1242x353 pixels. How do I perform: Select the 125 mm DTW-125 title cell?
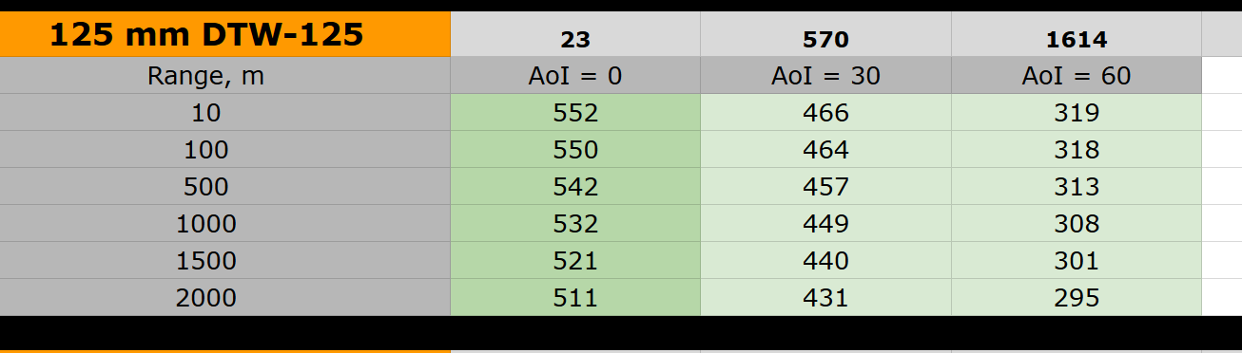point(224,34)
